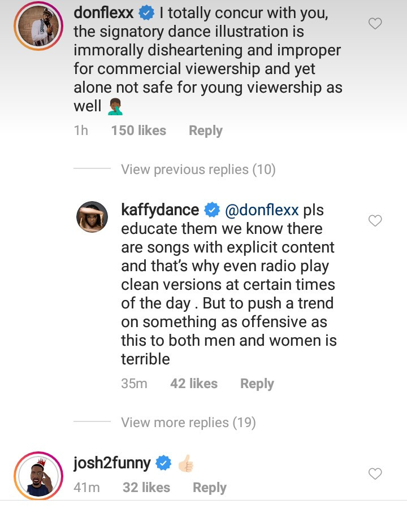
Task: Like kaffydance's reply with the heart
Action: (x=375, y=221)
